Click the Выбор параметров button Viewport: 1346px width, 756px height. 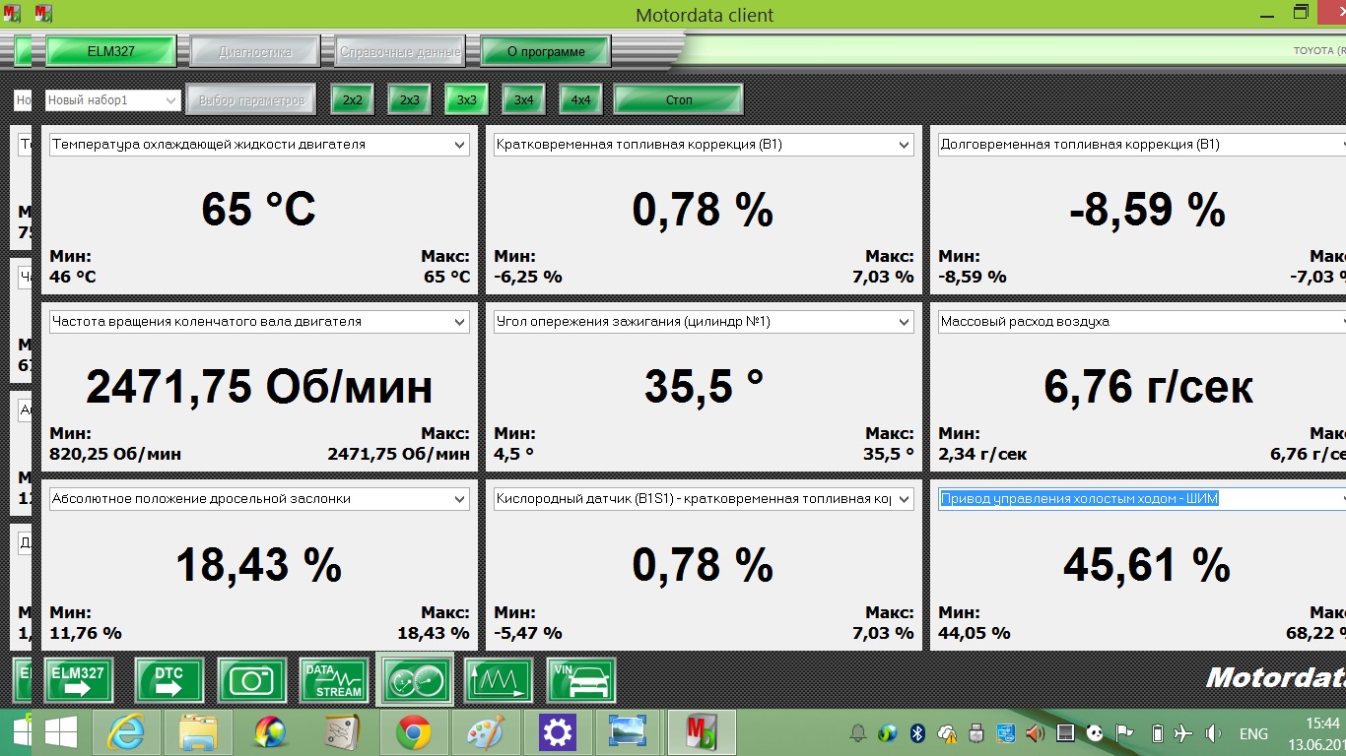pos(251,99)
